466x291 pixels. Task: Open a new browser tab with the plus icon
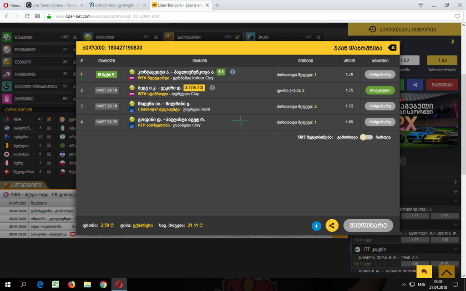[x=217, y=5]
